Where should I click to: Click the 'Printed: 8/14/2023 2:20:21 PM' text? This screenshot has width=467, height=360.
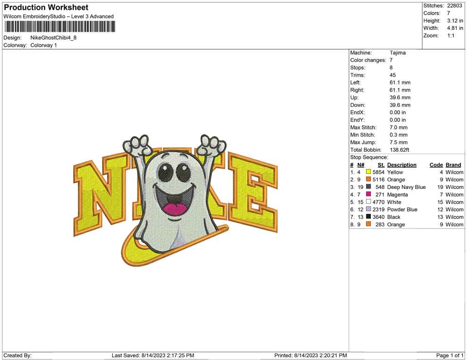(x=311, y=355)
